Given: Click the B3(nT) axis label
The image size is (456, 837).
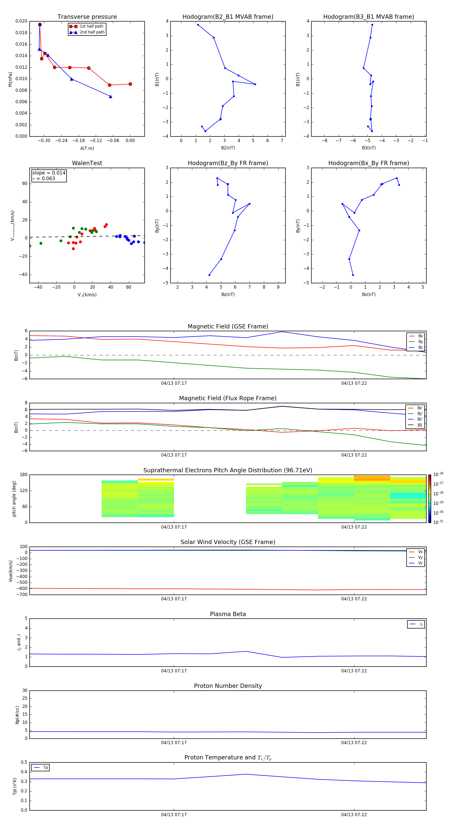Looking at the screenshot, I should [x=369, y=148].
